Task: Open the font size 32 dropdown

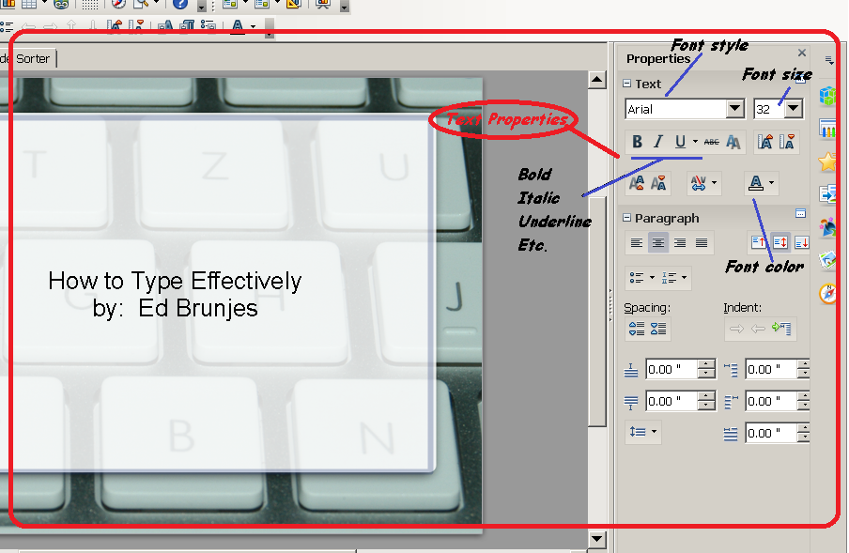Action: point(794,109)
